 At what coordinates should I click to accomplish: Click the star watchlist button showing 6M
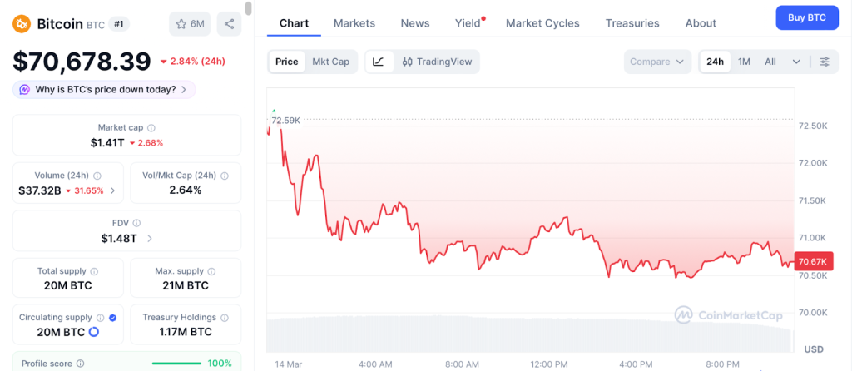(190, 24)
